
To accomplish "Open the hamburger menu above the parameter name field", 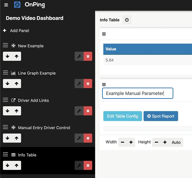I will (x=104, y=84).
